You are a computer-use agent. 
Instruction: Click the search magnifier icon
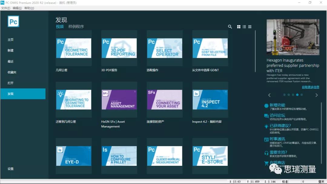tap(230, 27)
